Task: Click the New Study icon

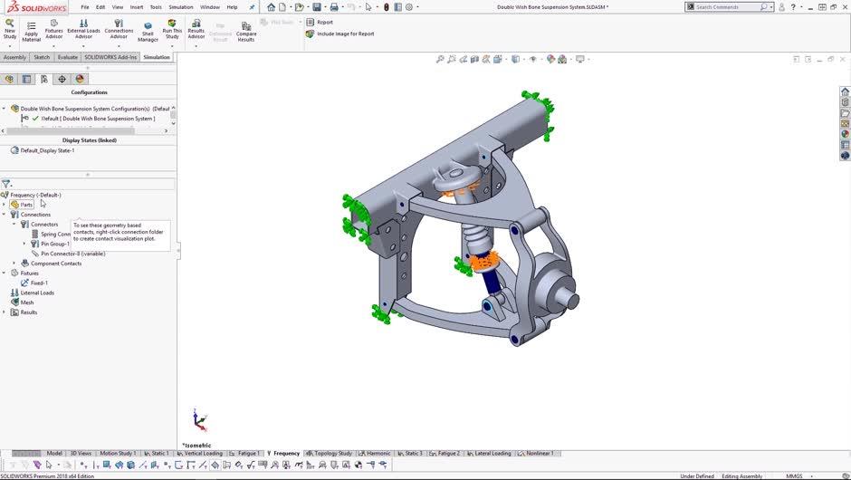Action: click(10, 28)
